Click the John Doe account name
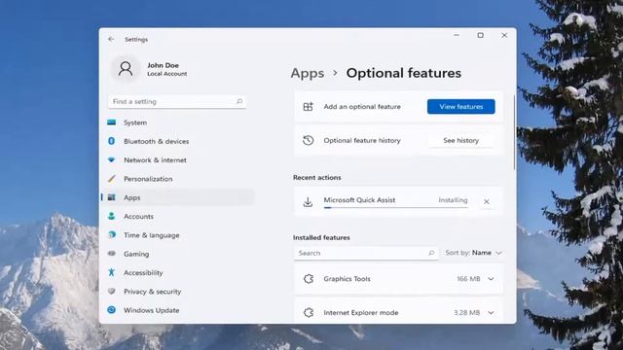Screen dimensions: 623x350 pos(163,65)
